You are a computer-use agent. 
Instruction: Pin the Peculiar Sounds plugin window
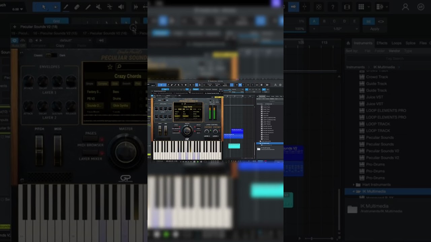click(x=220, y=91)
